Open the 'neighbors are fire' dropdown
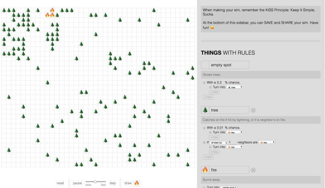The height and width of the screenshot is (188, 325). 267,142
